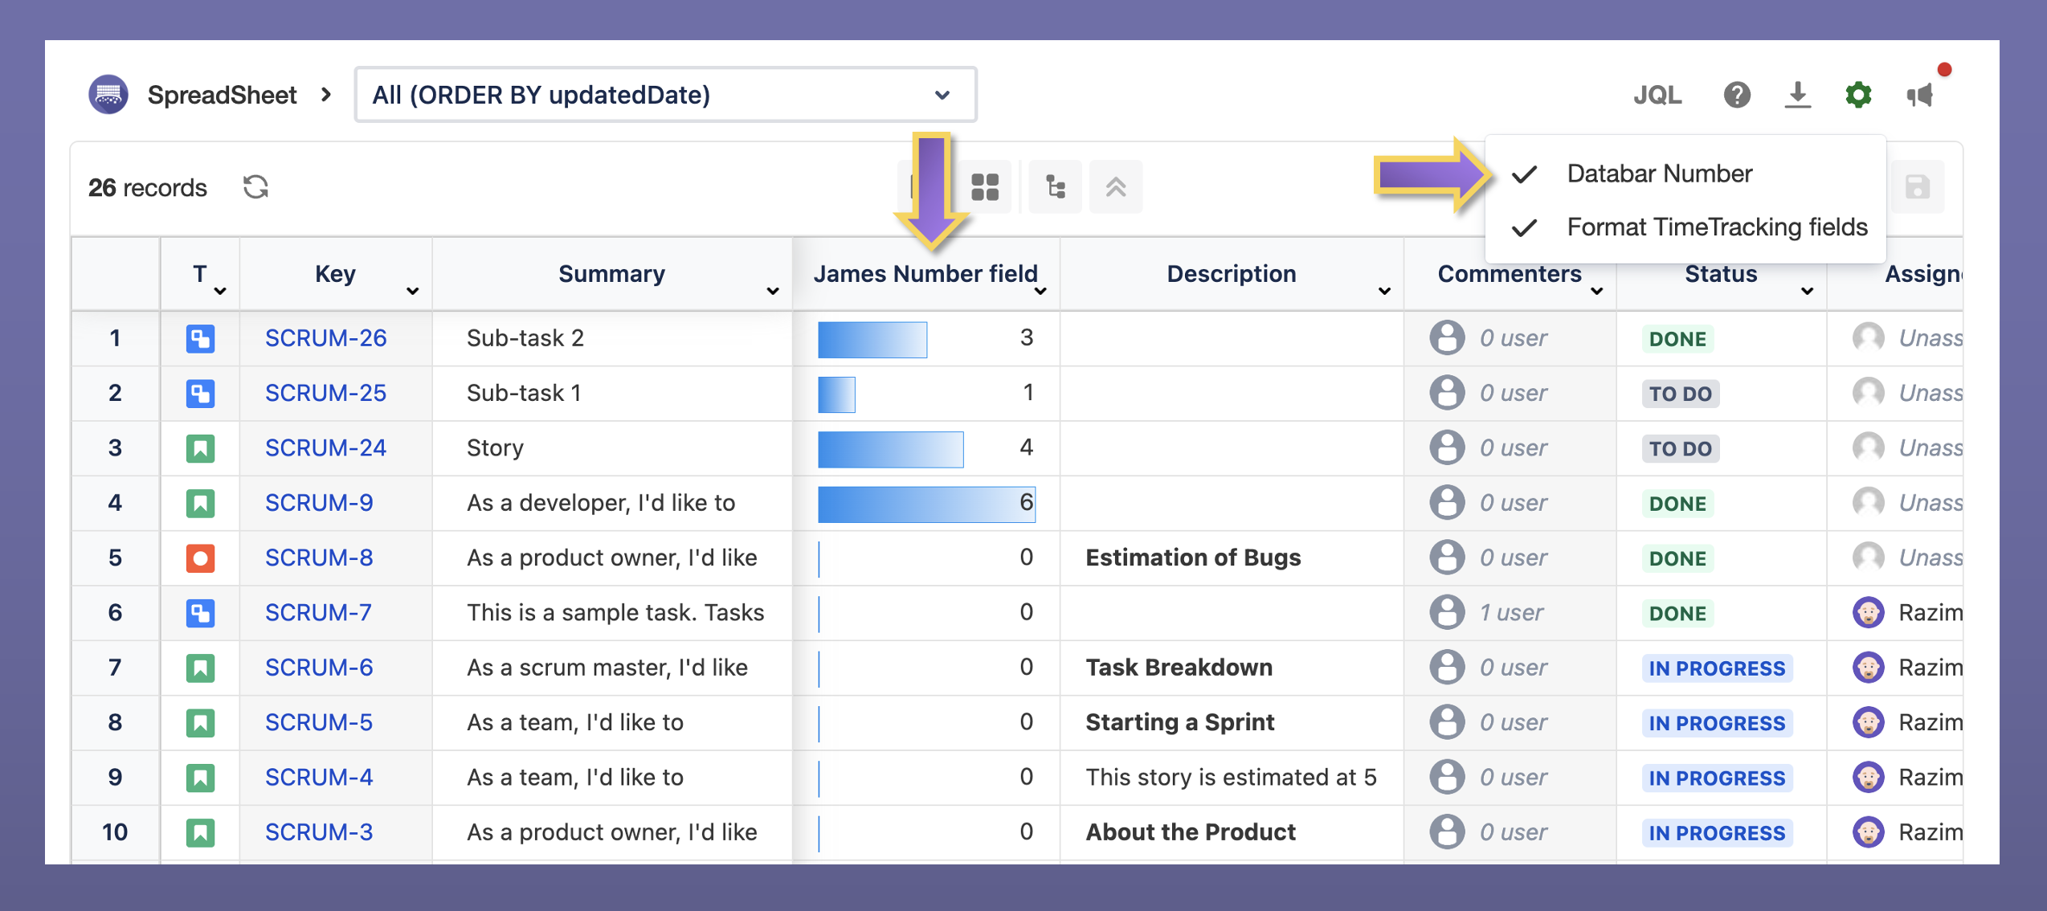2047x911 pixels.
Task: Click the JQL button
Action: click(x=1657, y=95)
